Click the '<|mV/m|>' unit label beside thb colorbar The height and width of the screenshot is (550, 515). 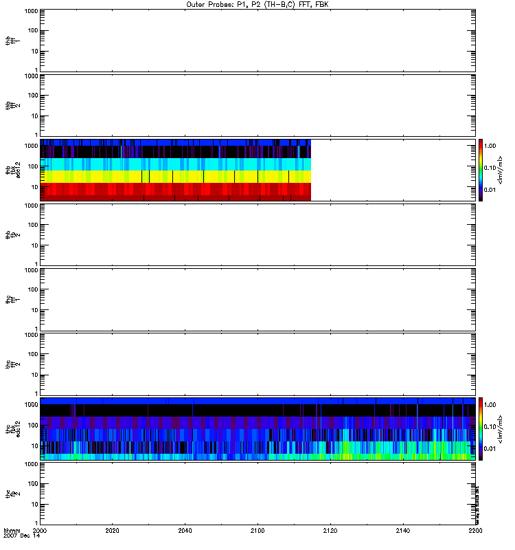tap(501, 170)
